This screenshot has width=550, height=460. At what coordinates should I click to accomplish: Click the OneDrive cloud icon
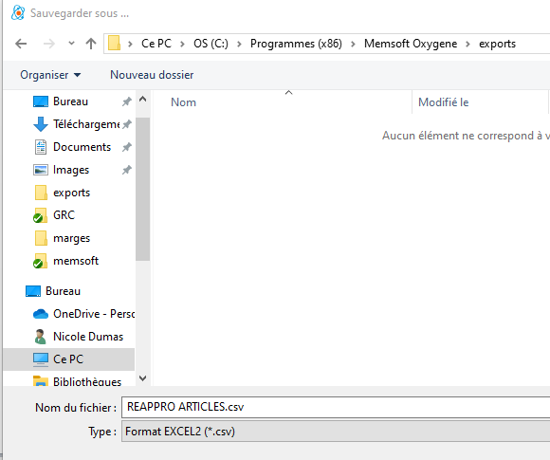pos(41,314)
